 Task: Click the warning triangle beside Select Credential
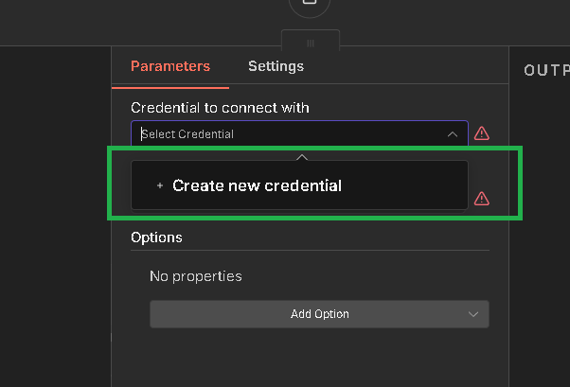[x=482, y=133]
